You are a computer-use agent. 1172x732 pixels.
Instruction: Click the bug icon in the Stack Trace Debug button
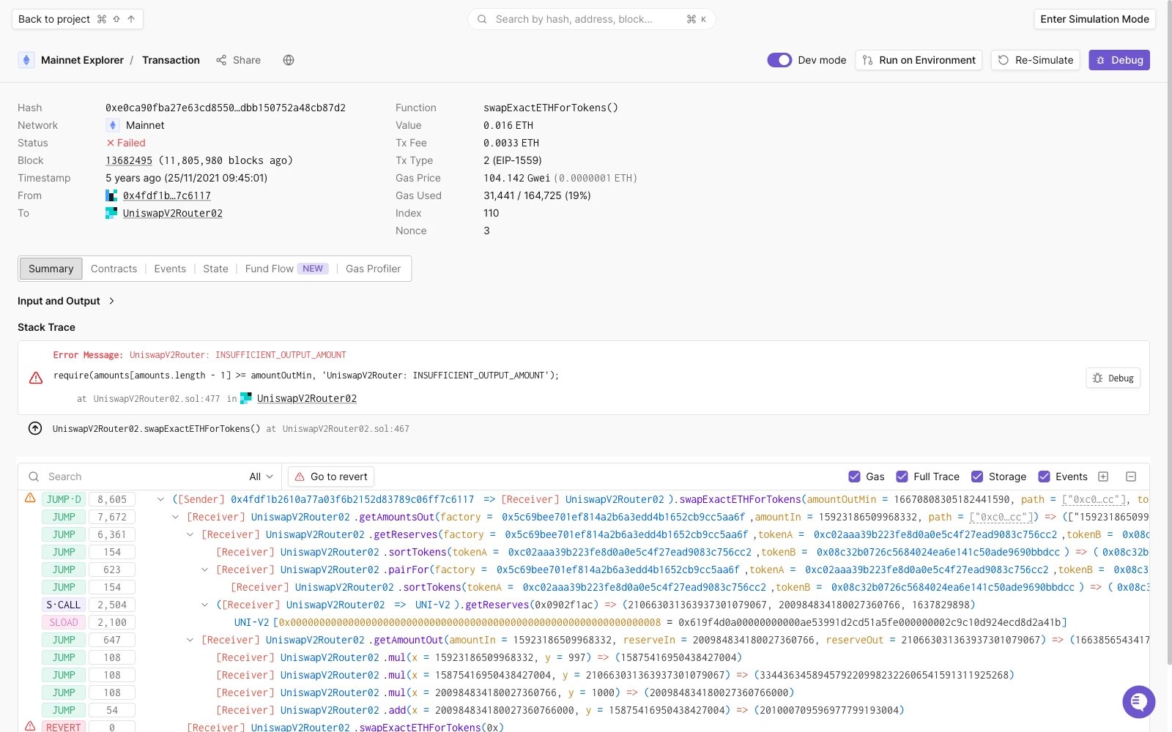click(1097, 378)
